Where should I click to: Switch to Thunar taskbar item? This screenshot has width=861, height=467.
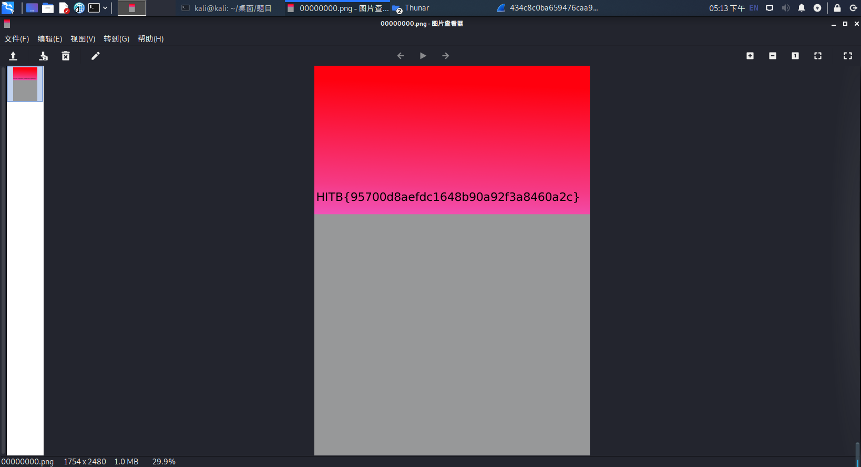[411, 8]
